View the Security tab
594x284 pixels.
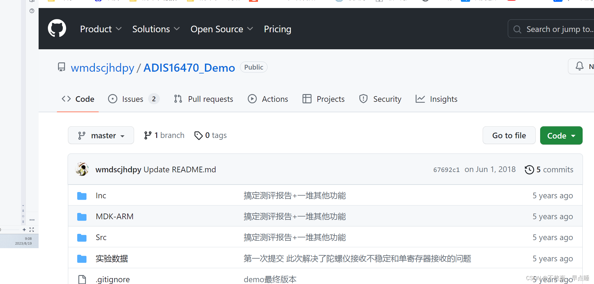click(380, 99)
